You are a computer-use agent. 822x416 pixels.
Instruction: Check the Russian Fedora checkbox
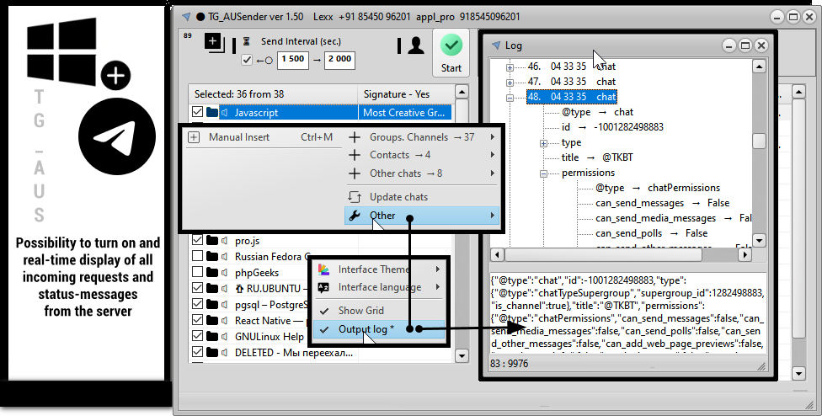click(x=197, y=256)
